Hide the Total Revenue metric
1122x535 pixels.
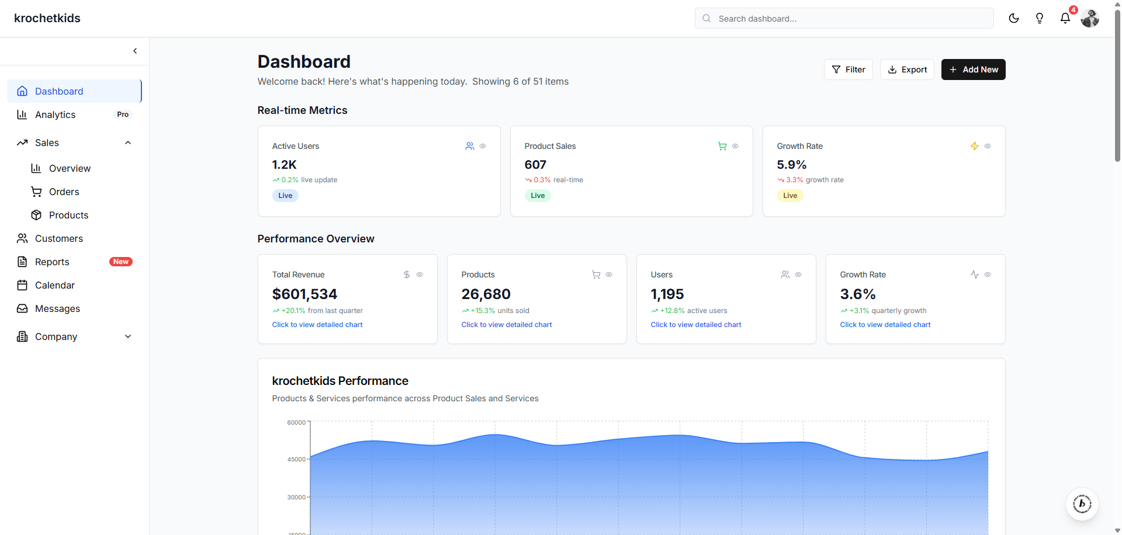tap(420, 275)
